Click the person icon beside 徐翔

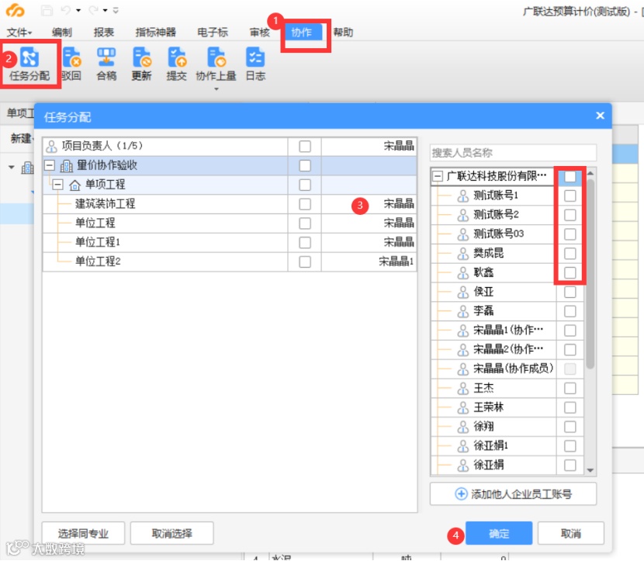click(x=463, y=427)
